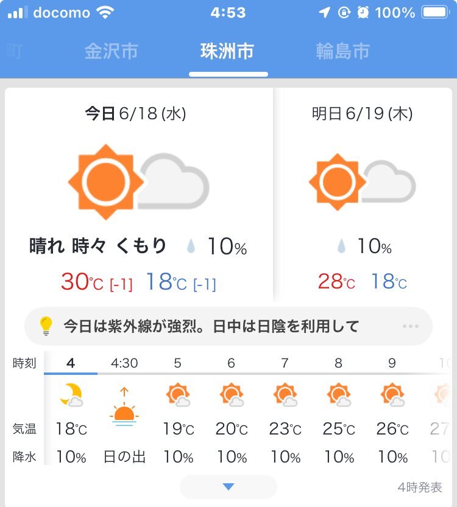Open the UV warning message 今日は紫外線が強烈

point(211,326)
